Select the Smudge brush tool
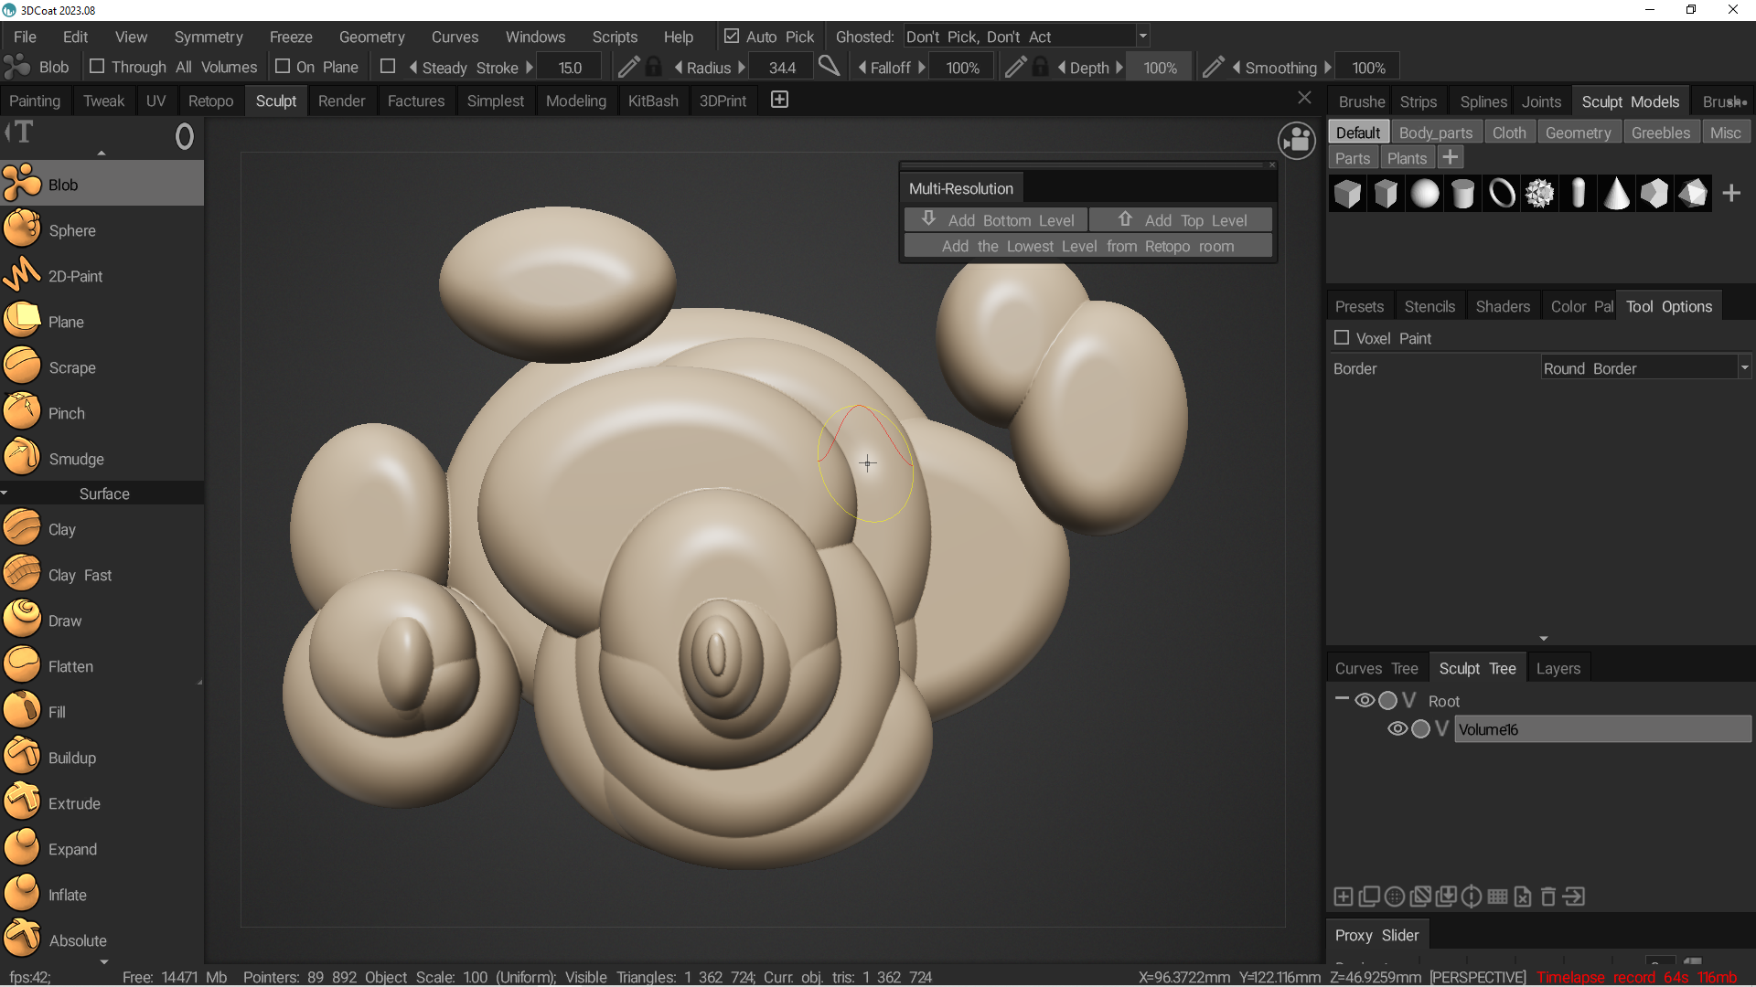This screenshot has height=987, width=1756. point(75,459)
